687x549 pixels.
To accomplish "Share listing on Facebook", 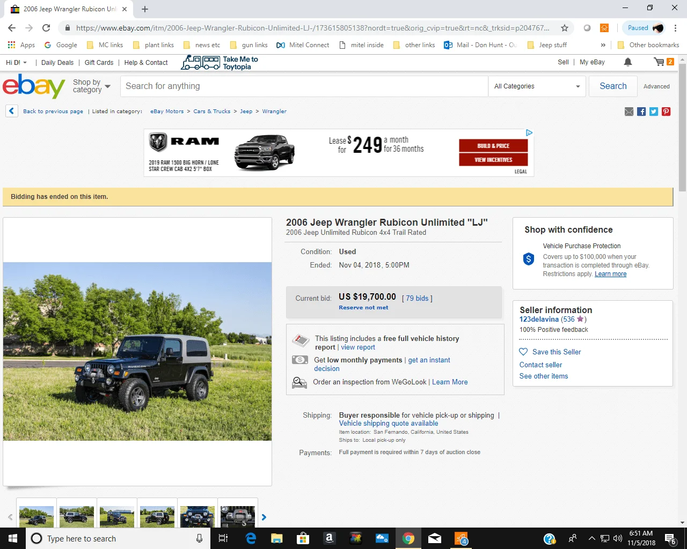I will coord(641,112).
